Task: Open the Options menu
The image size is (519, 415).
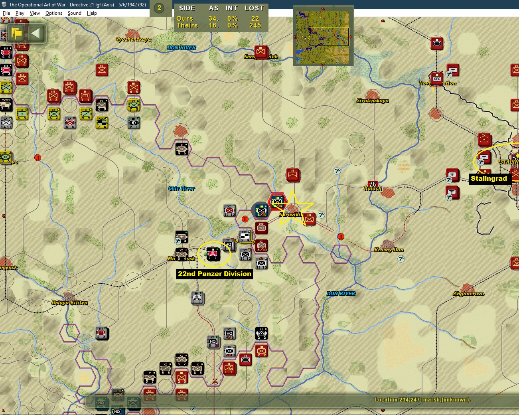Action: 54,13
